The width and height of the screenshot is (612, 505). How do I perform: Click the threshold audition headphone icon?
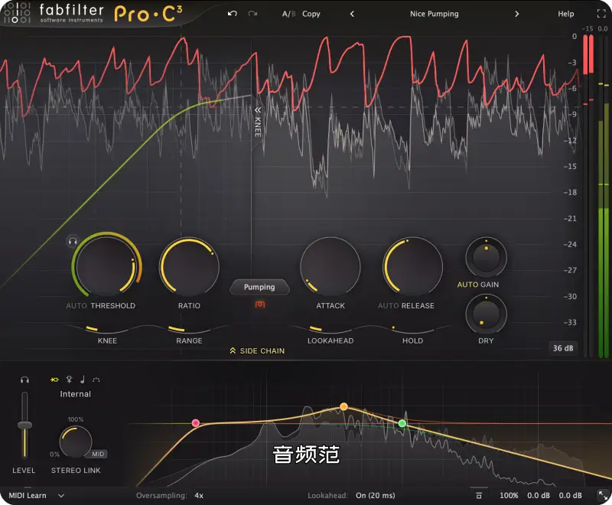pos(73,241)
